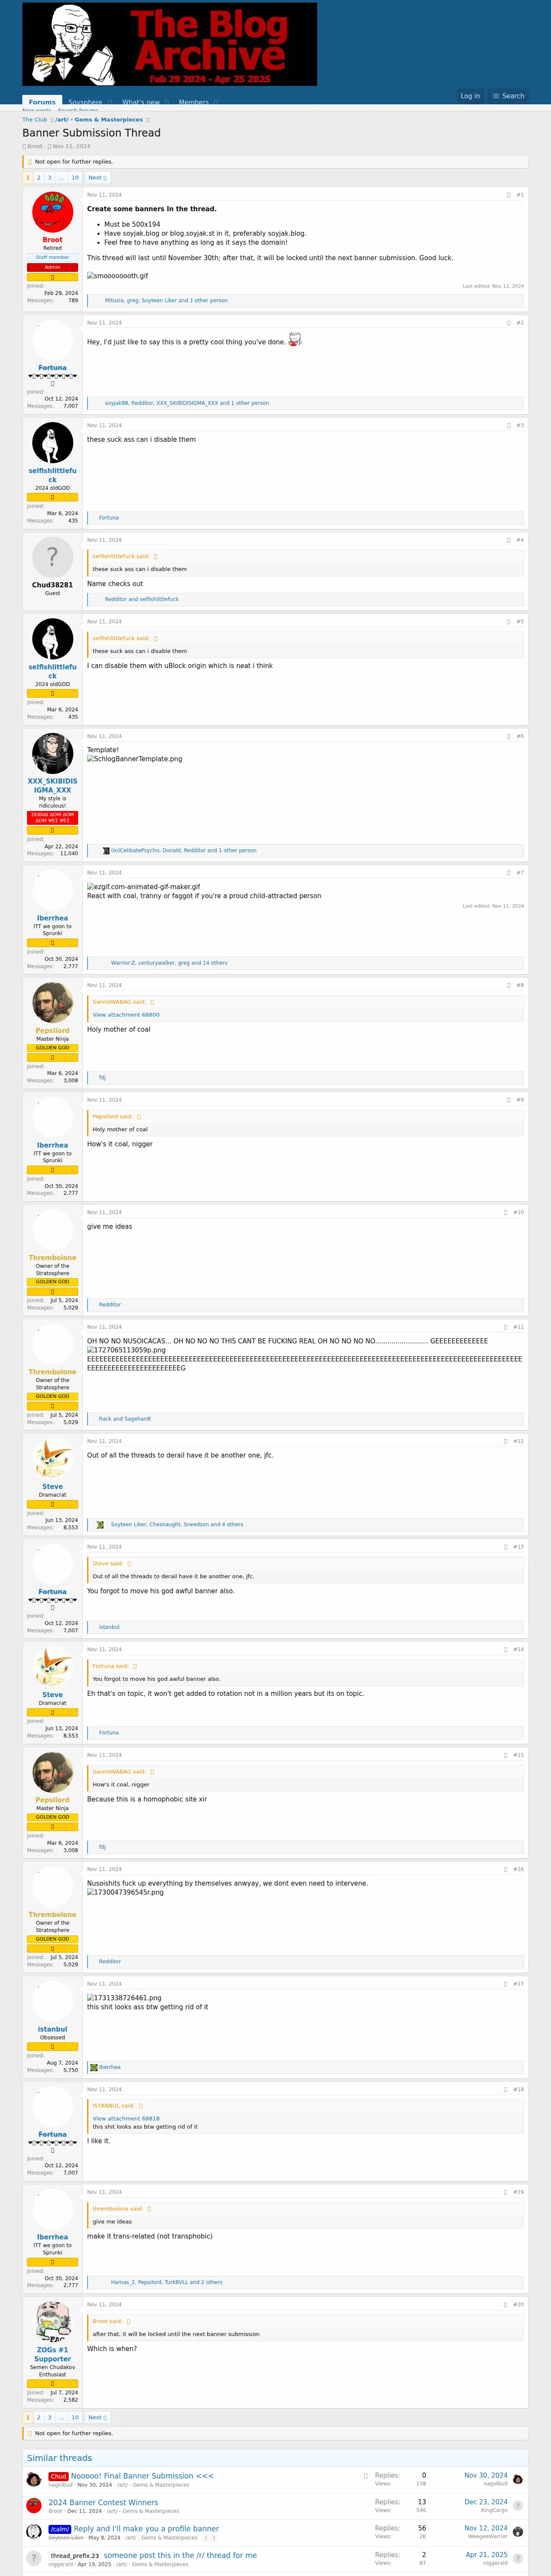This screenshot has width=551, height=2576.
Task: Click the post number #15 permalink
Action: (519, 1755)
